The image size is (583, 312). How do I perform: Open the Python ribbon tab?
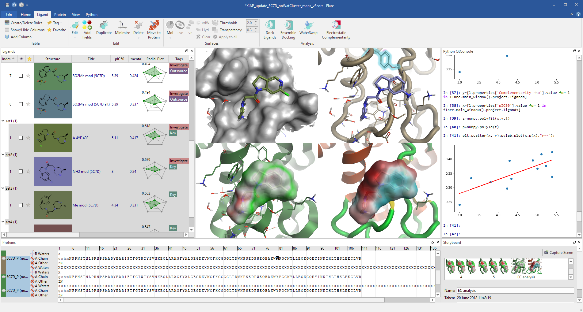(x=91, y=15)
